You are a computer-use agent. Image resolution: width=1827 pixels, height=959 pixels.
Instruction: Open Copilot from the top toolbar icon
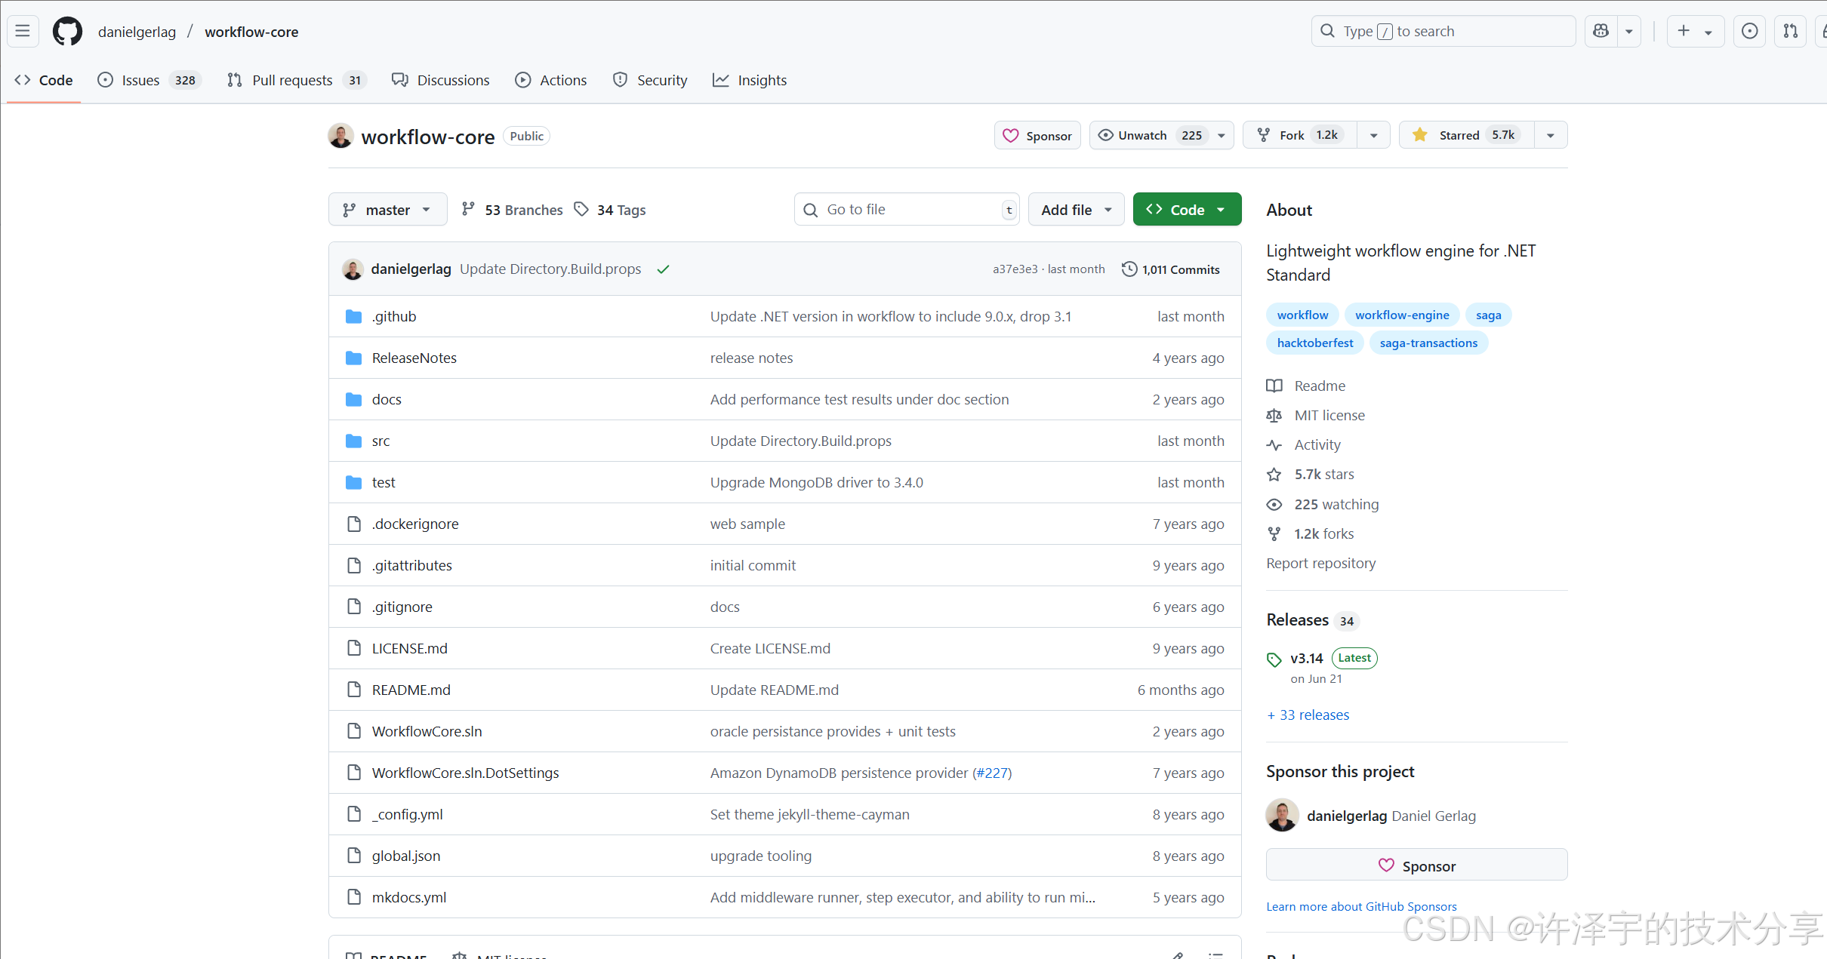[1602, 31]
